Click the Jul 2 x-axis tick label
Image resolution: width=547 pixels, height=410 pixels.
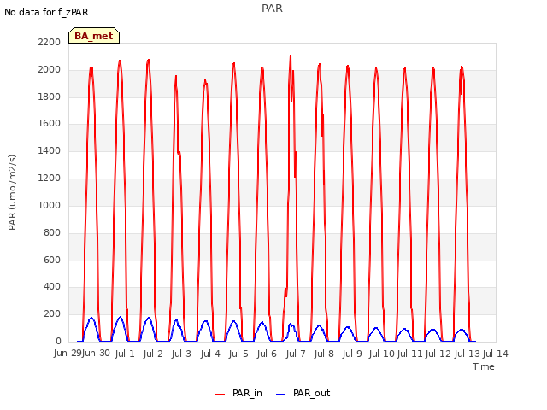point(153,354)
